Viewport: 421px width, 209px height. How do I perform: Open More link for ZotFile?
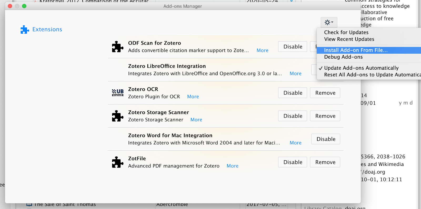point(233,166)
